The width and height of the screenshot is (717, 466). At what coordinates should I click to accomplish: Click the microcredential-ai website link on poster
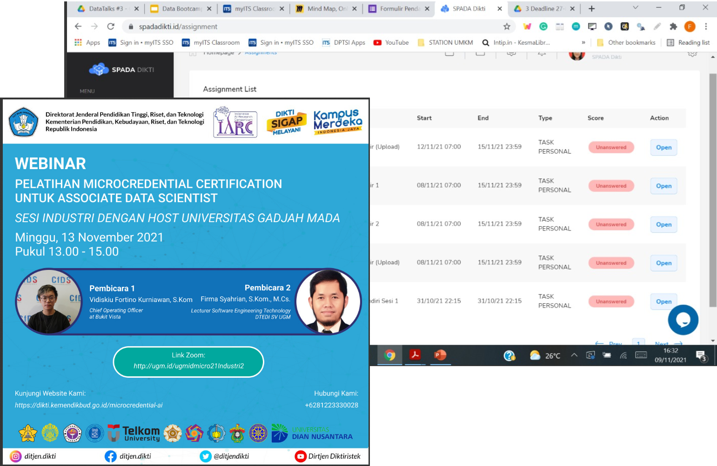(89, 405)
